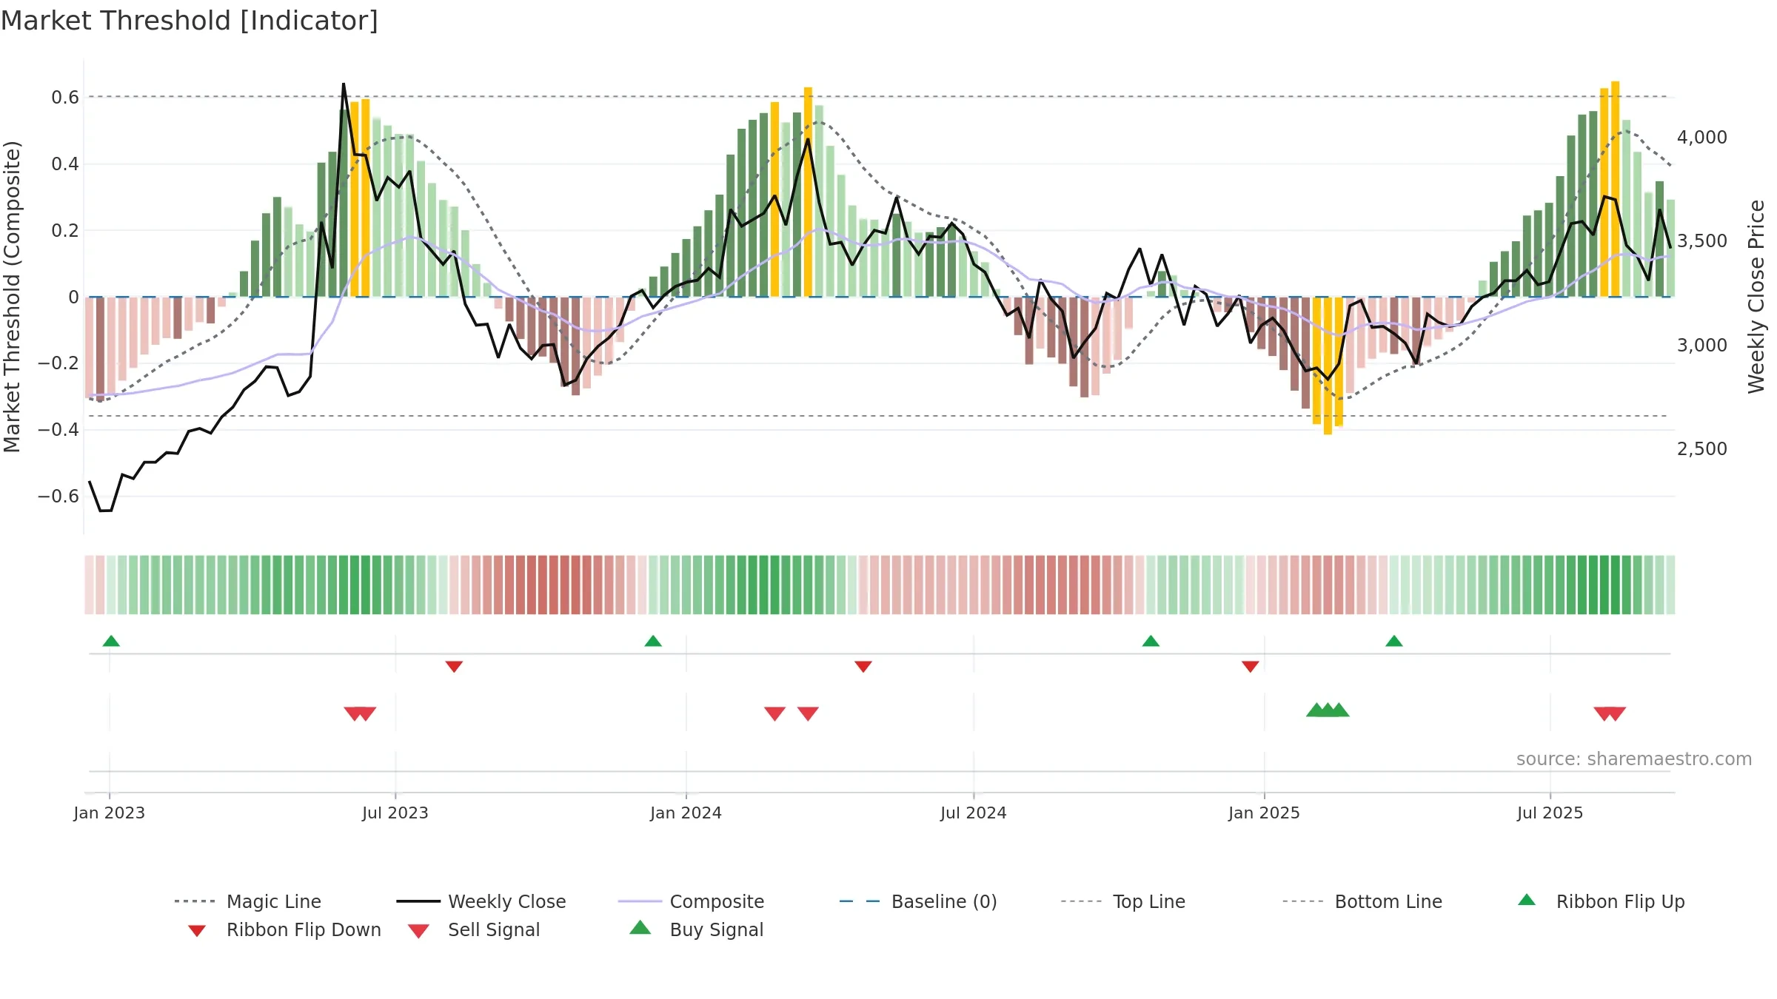Click the 0.6 left axis tick label
This screenshot has height=999, width=1777.
click(65, 97)
